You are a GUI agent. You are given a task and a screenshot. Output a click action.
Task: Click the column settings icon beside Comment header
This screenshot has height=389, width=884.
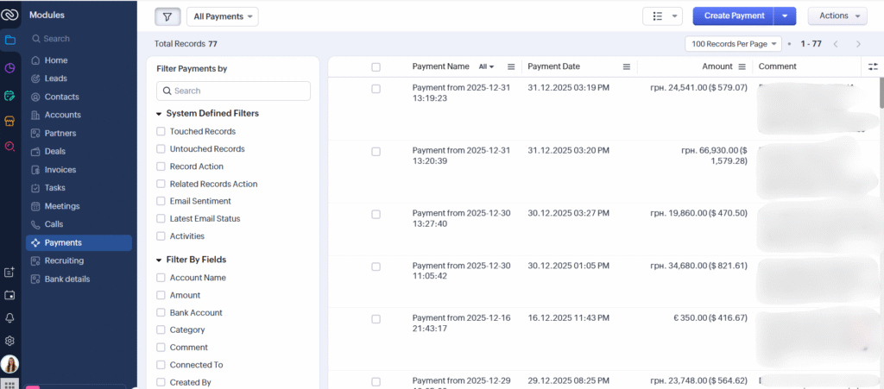pyautogui.click(x=872, y=66)
